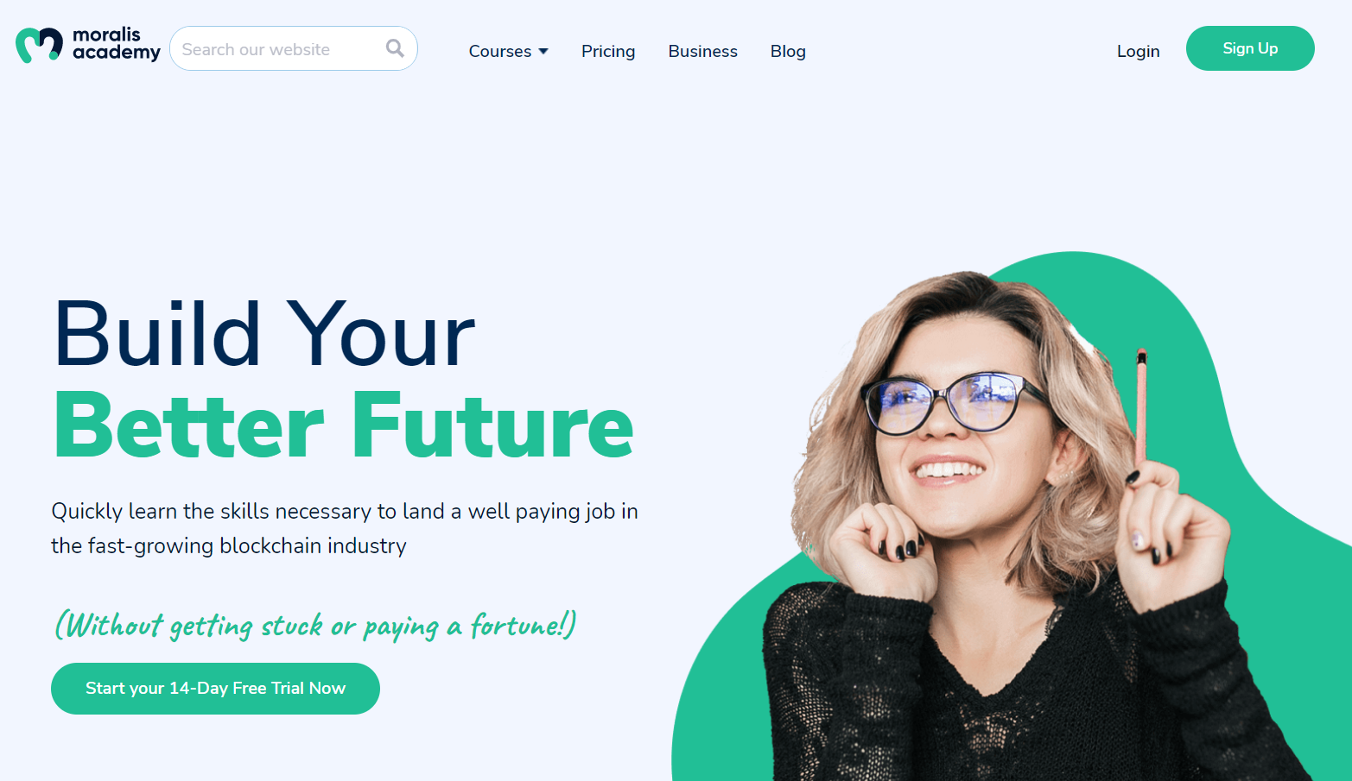
Task: Click the 'moralis academy' wordmark text
Action: [x=116, y=44]
